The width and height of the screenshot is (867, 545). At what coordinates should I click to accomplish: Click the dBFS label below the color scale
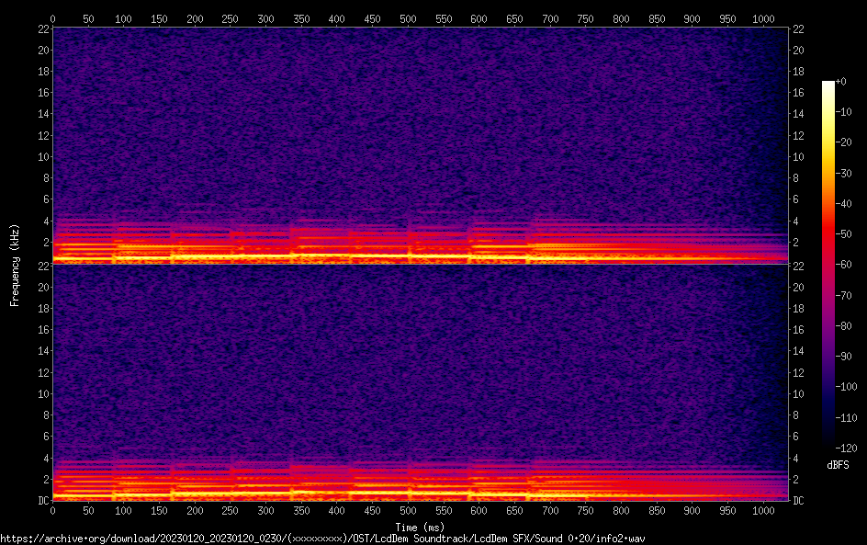tap(837, 466)
